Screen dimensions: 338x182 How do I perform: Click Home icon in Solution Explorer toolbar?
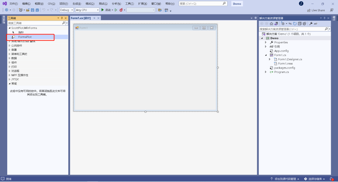click(x=271, y=23)
